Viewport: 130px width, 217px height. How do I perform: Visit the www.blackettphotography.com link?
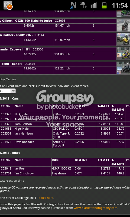[95, 208]
